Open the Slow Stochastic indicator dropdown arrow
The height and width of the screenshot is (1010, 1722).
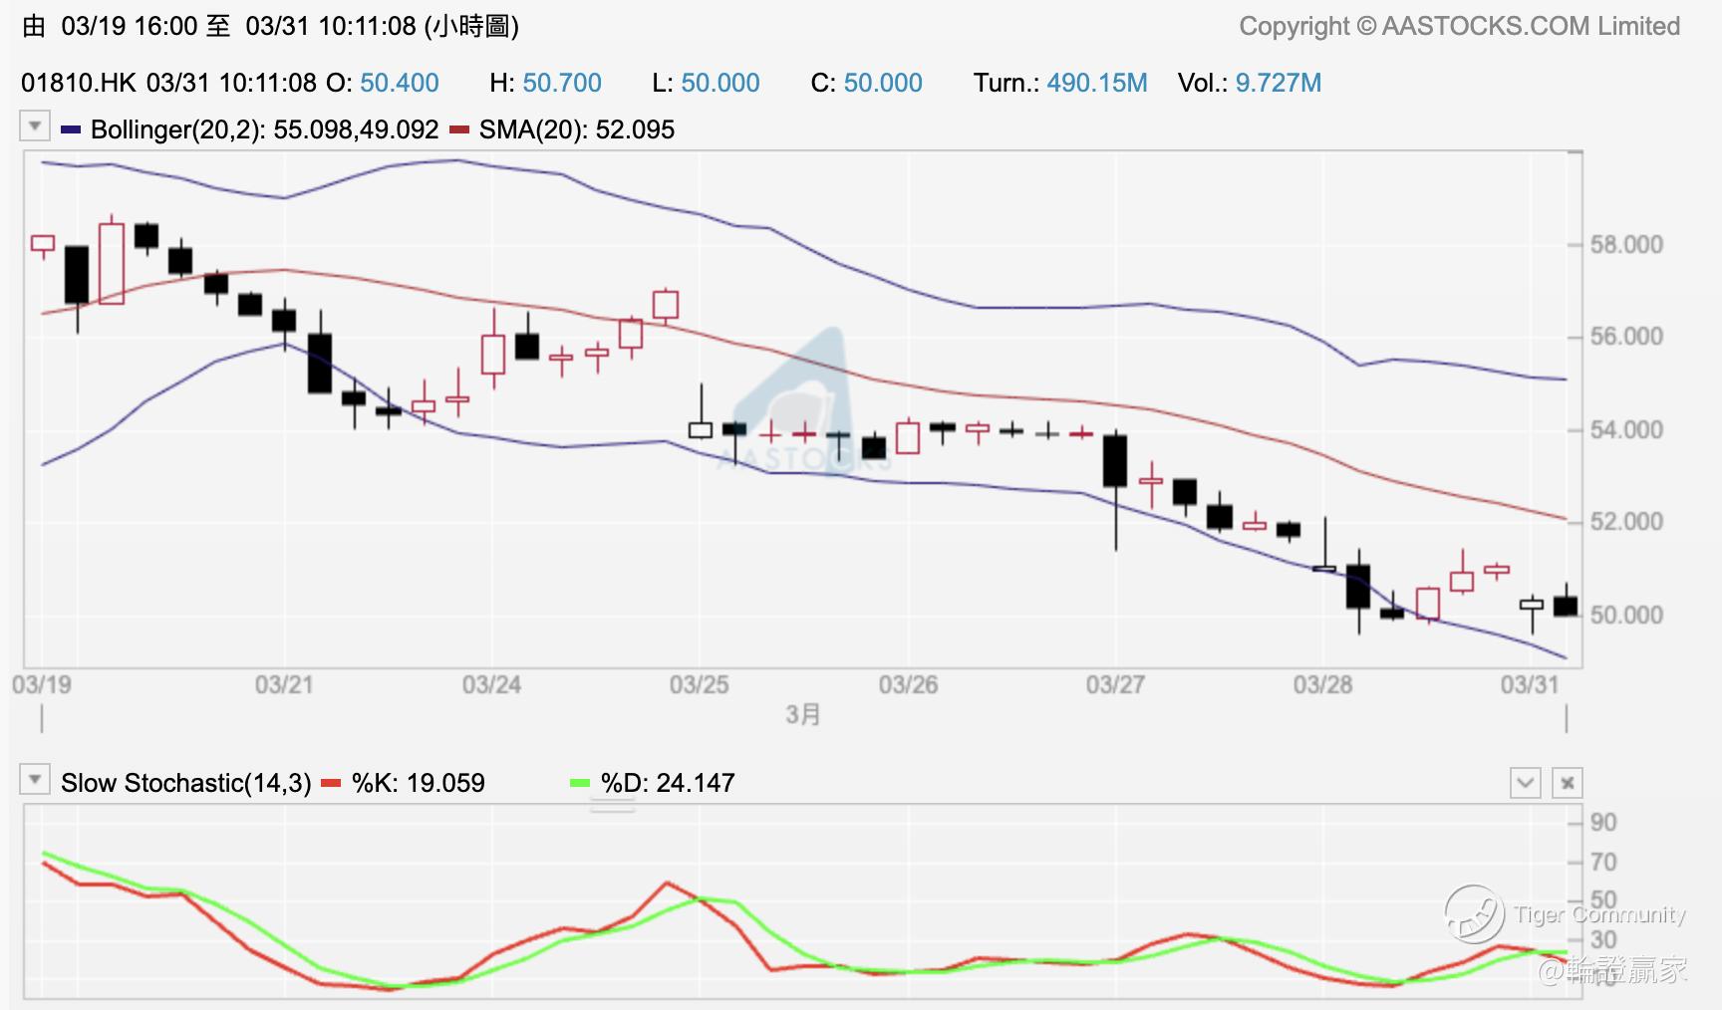[35, 780]
